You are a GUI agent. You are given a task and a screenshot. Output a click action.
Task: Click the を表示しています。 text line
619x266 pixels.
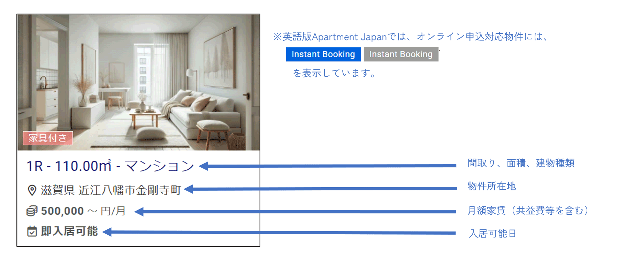point(334,73)
